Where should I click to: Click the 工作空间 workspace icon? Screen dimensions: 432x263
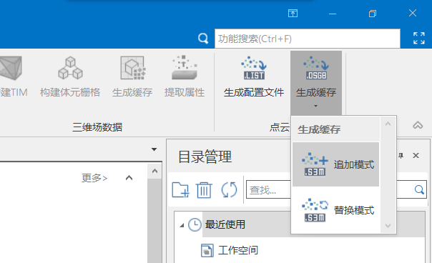tap(207, 251)
